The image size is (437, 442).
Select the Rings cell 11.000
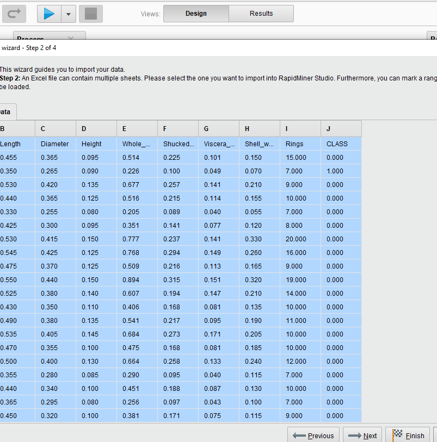coord(300,321)
